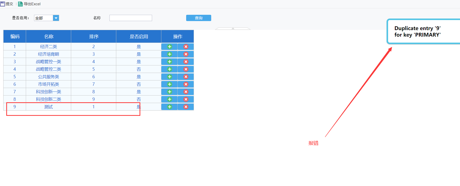This screenshot has width=460, height=186.
Task: Select the 科技创新一类 name cell
Action: pyautogui.click(x=49, y=92)
